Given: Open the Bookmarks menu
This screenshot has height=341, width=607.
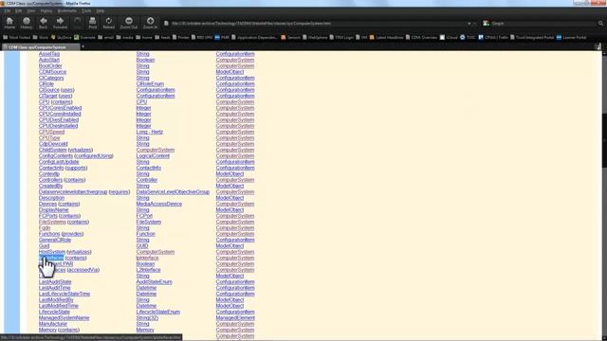Looking at the screenshot, I should point(67,10).
